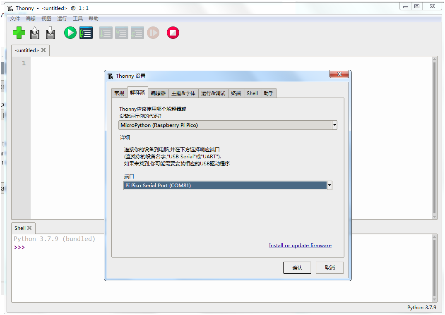
Task: Open the Shell settings tab in dialog
Action: point(252,93)
